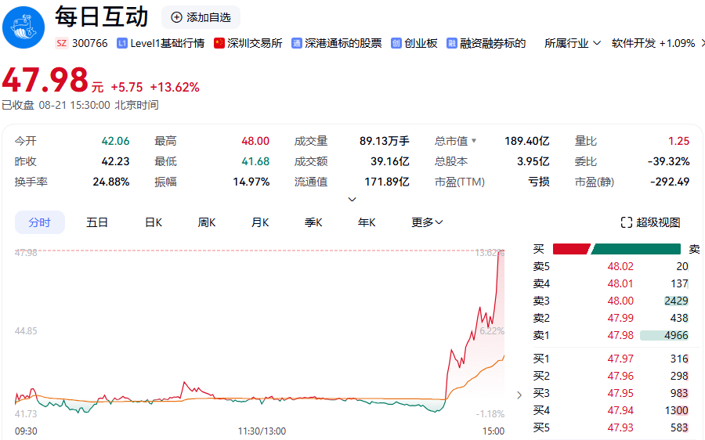Switch to 日K chart tab
Screen dimensions: 705x440
154,222
